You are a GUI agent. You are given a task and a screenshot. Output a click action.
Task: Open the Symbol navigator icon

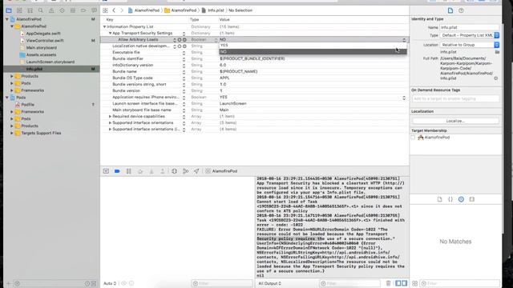point(30,10)
